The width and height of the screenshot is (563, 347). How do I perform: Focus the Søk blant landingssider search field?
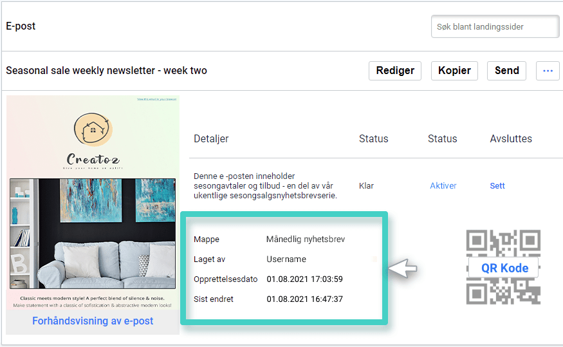click(495, 26)
